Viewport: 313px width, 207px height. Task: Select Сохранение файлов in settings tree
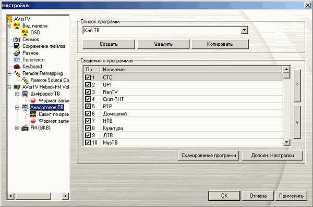tap(44, 46)
